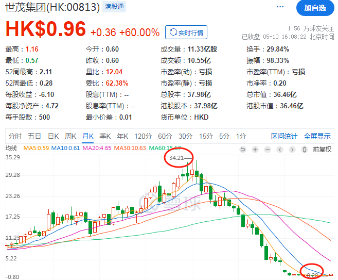Open the three-dot more options menu
The image size is (338, 280).
280,7
